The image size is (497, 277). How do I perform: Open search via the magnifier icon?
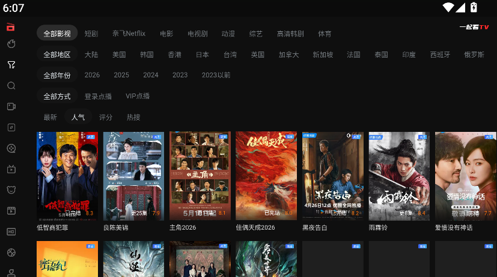[11, 86]
